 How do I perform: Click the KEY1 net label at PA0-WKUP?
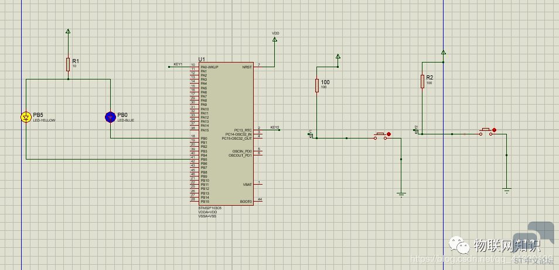178,64
